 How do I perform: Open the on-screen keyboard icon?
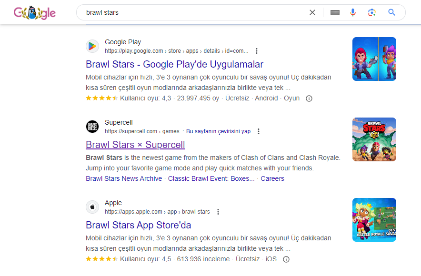coord(335,12)
